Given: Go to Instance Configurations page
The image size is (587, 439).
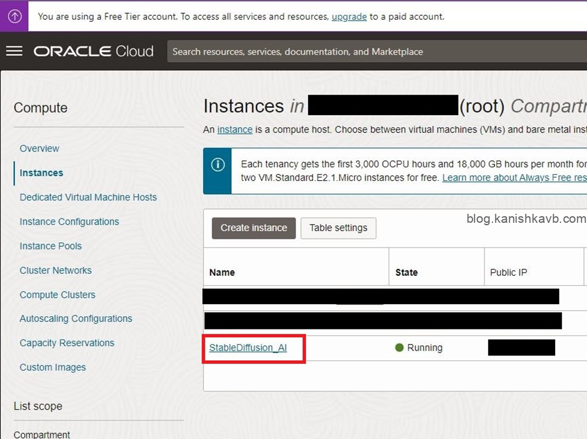Looking at the screenshot, I should tap(69, 222).
